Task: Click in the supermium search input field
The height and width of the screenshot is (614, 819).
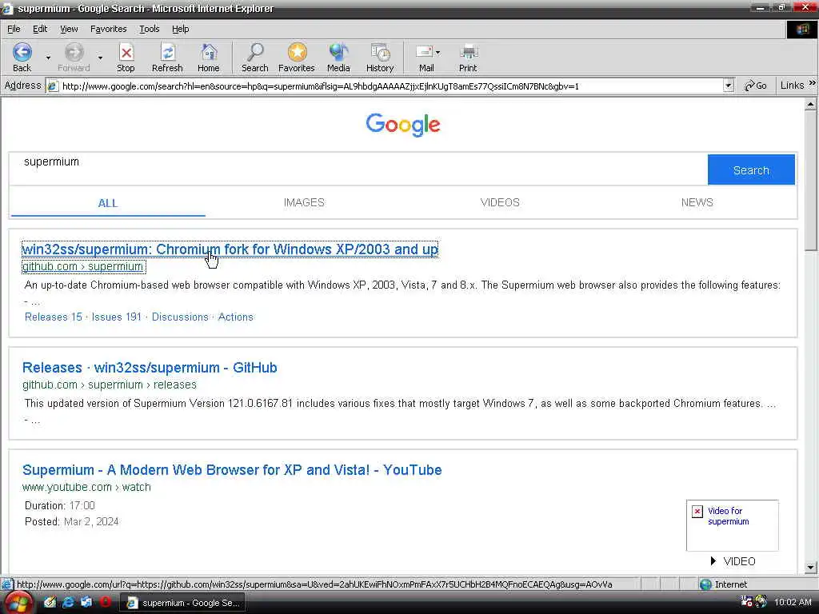Action: pyautogui.click(x=358, y=169)
